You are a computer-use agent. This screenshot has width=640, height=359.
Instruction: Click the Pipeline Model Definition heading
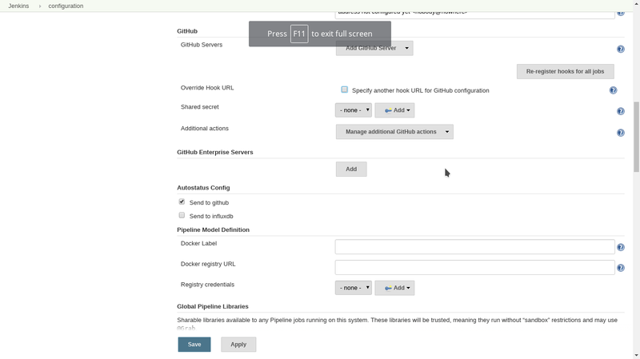point(213,229)
